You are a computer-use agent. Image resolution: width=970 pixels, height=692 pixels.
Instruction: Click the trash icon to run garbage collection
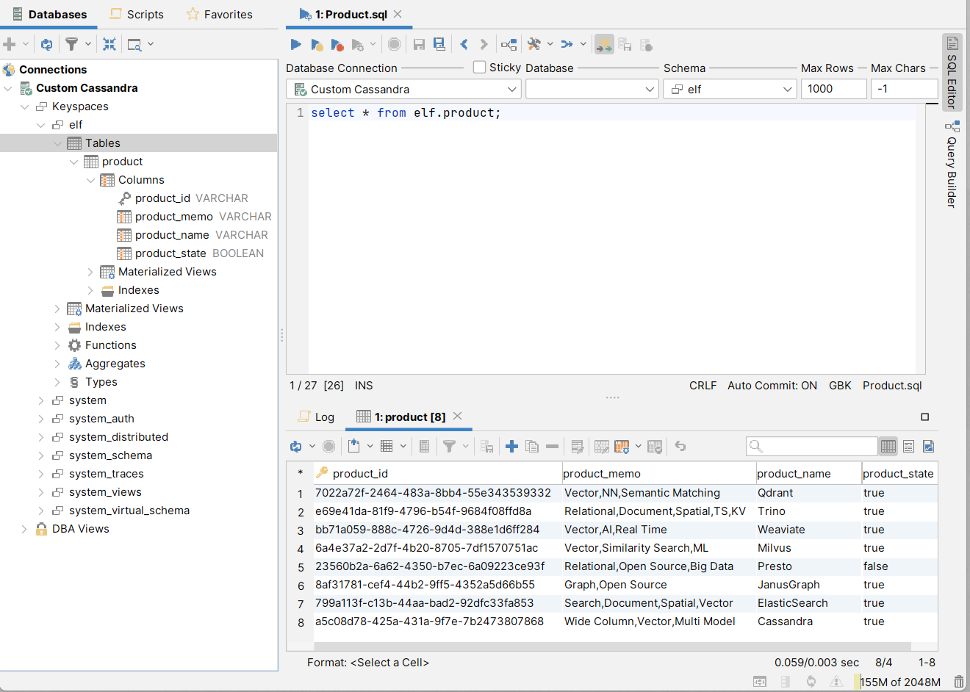coord(959,682)
